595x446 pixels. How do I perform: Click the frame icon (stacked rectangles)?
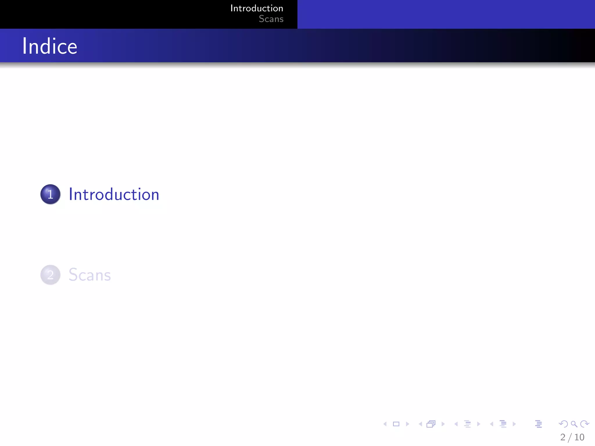(431, 424)
